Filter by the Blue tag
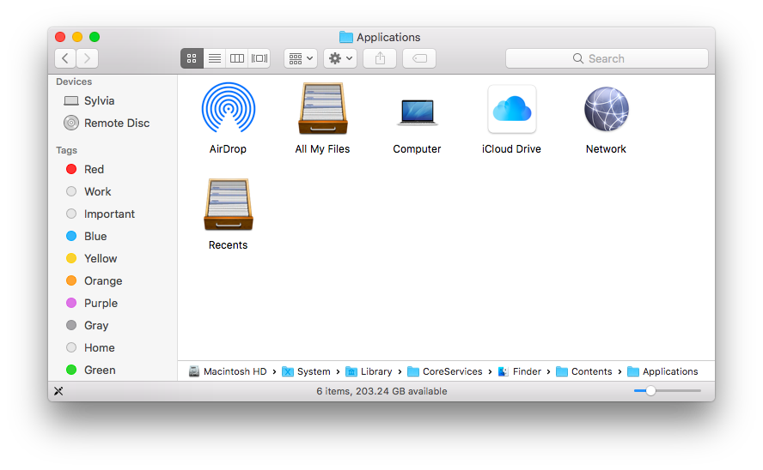The height and width of the screenshot is (470, 763). pos(86,236)
